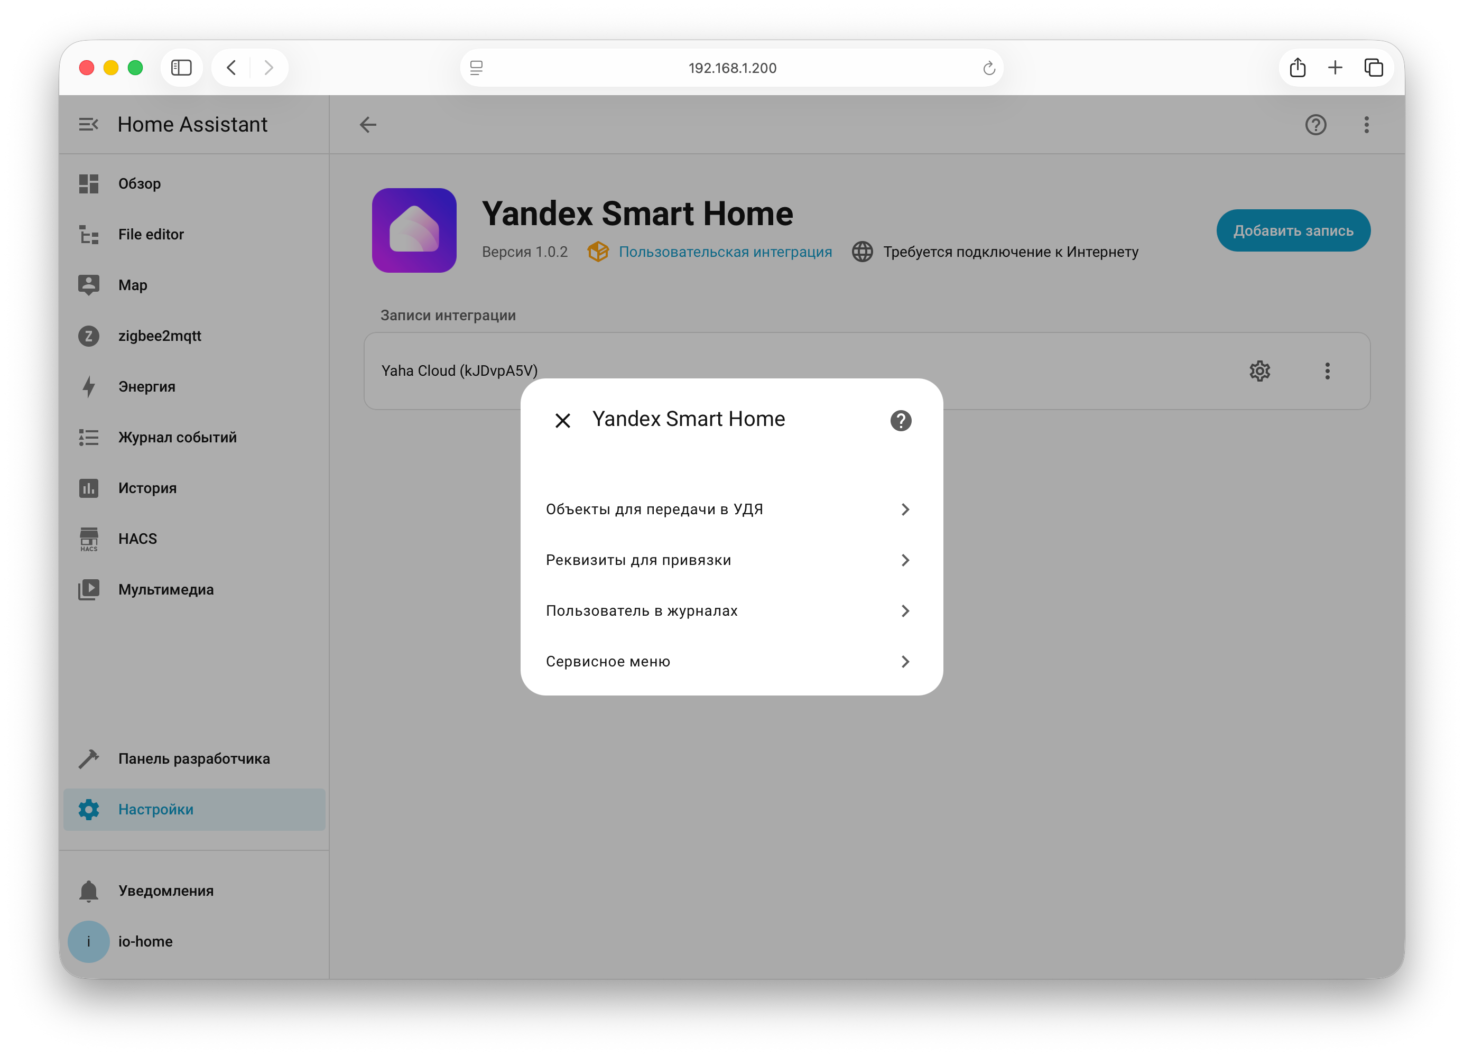Open the Энергия panel icon
Viewport: 1464px width, 1057px height.
[x=88, y=386]
